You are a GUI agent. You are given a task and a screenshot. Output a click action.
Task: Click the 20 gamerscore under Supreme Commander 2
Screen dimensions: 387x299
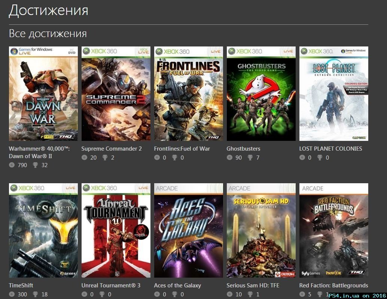coord(94,157)
